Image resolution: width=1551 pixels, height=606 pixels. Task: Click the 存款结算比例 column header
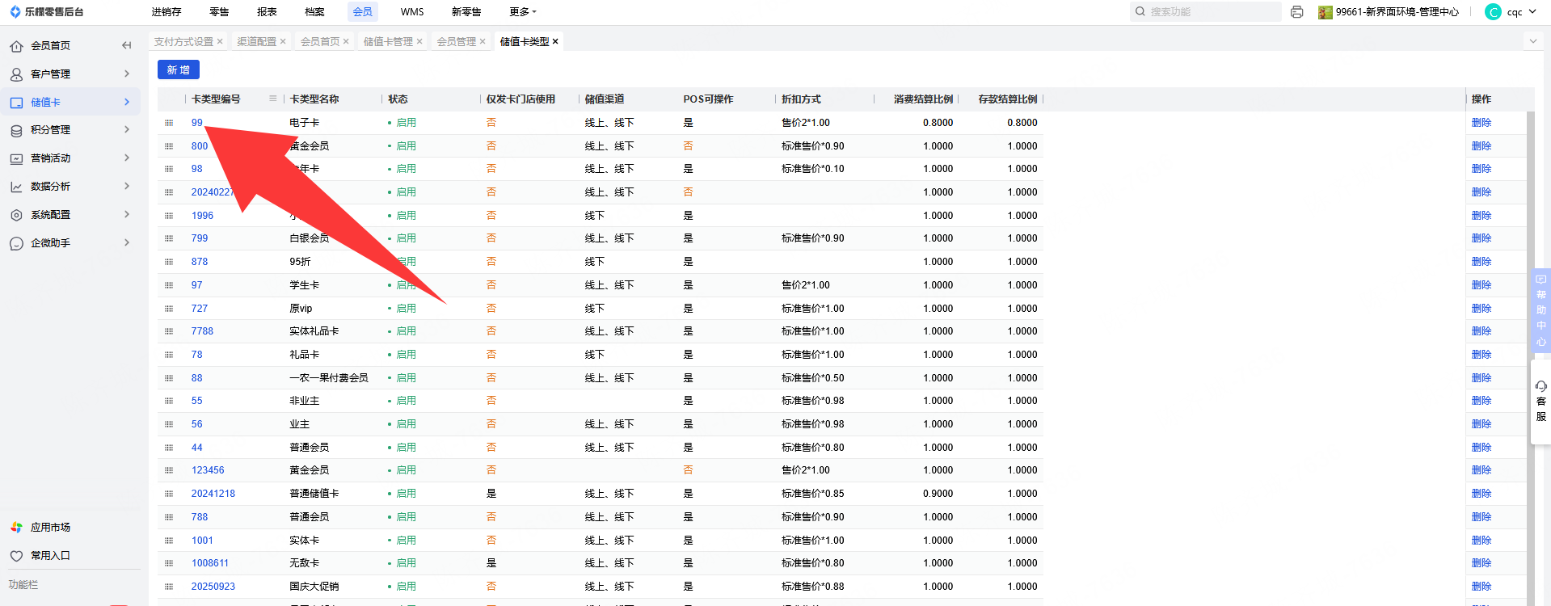tap(1008, 99)
